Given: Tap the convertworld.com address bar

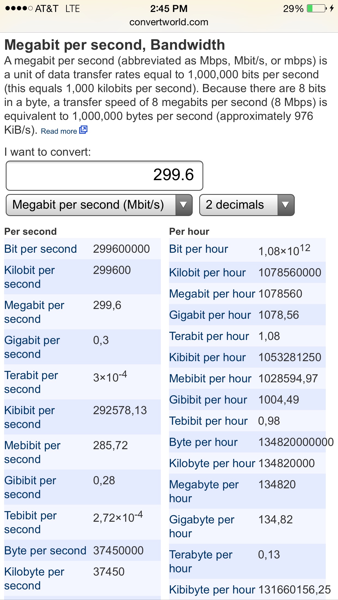Looking at the screenshot, I should pos(169,22).
